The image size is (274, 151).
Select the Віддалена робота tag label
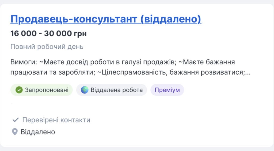coord(117,90)
